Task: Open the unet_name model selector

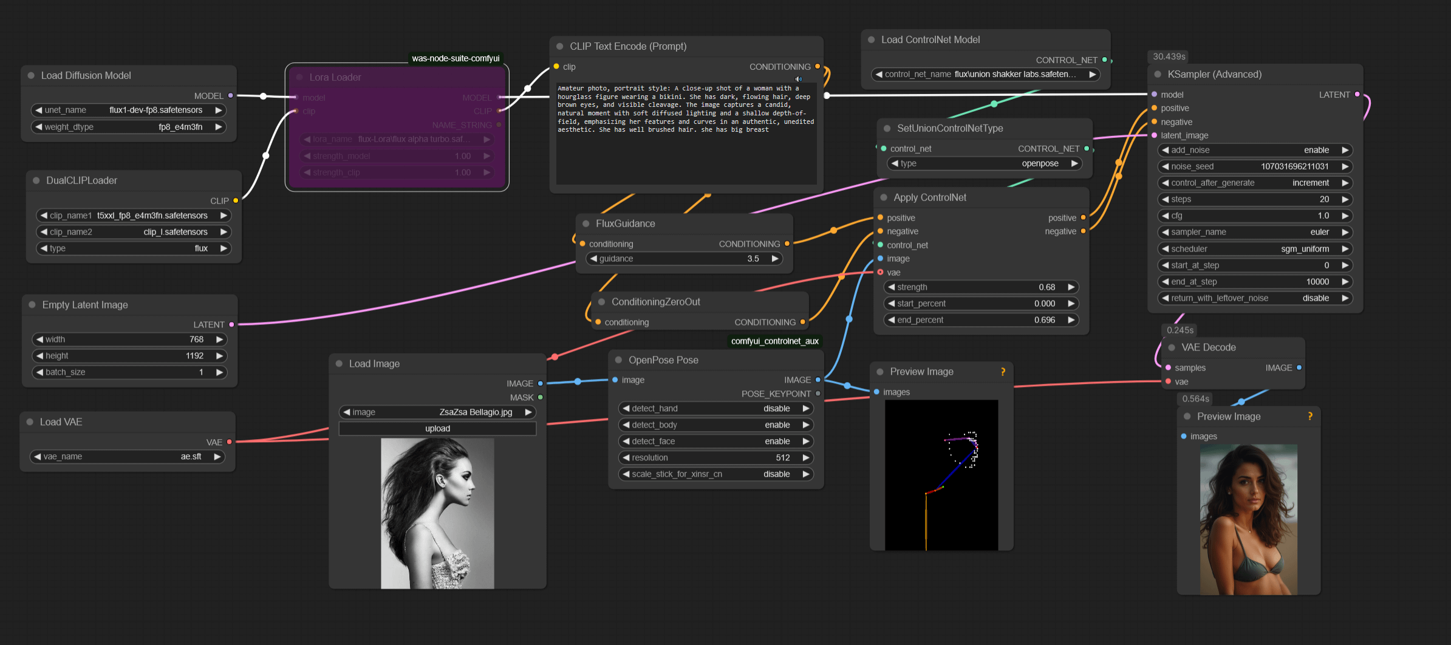Action: [x=129, y=111]
